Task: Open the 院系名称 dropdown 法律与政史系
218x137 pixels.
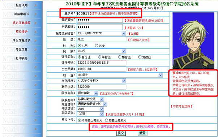Action: (x=90, y=99)
